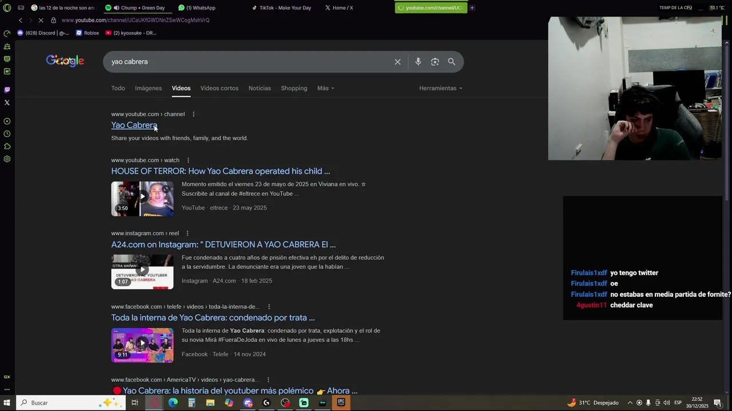Viewport: 732px width, 411px height.
Task: Open HOUSE OF TERROR video result link
Action: pyautogui.click(x=220, y=171)
